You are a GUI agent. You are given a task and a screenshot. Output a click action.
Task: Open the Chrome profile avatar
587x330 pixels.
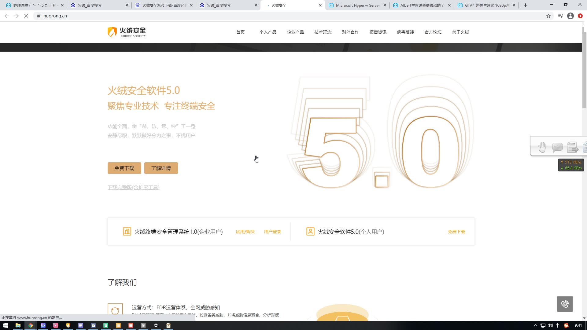pos(570,16)
